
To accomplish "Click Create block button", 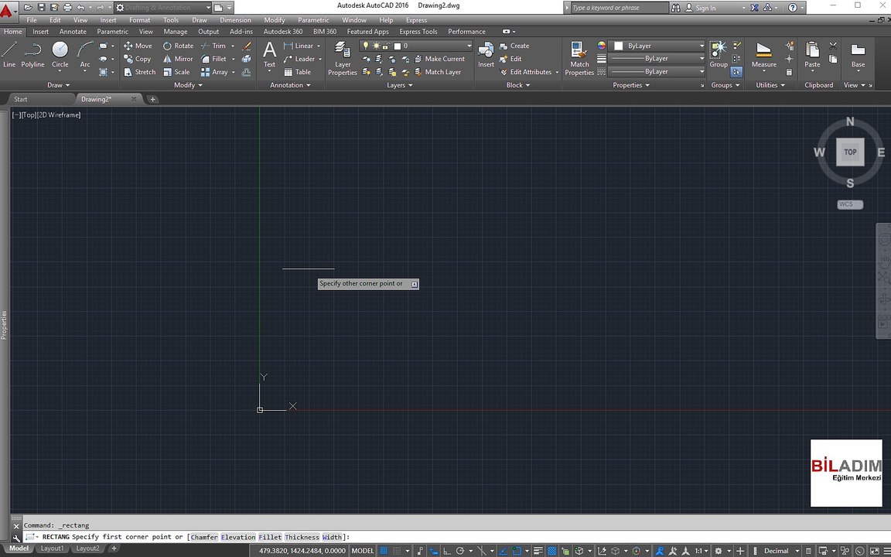I will click(x=514, y=46).
